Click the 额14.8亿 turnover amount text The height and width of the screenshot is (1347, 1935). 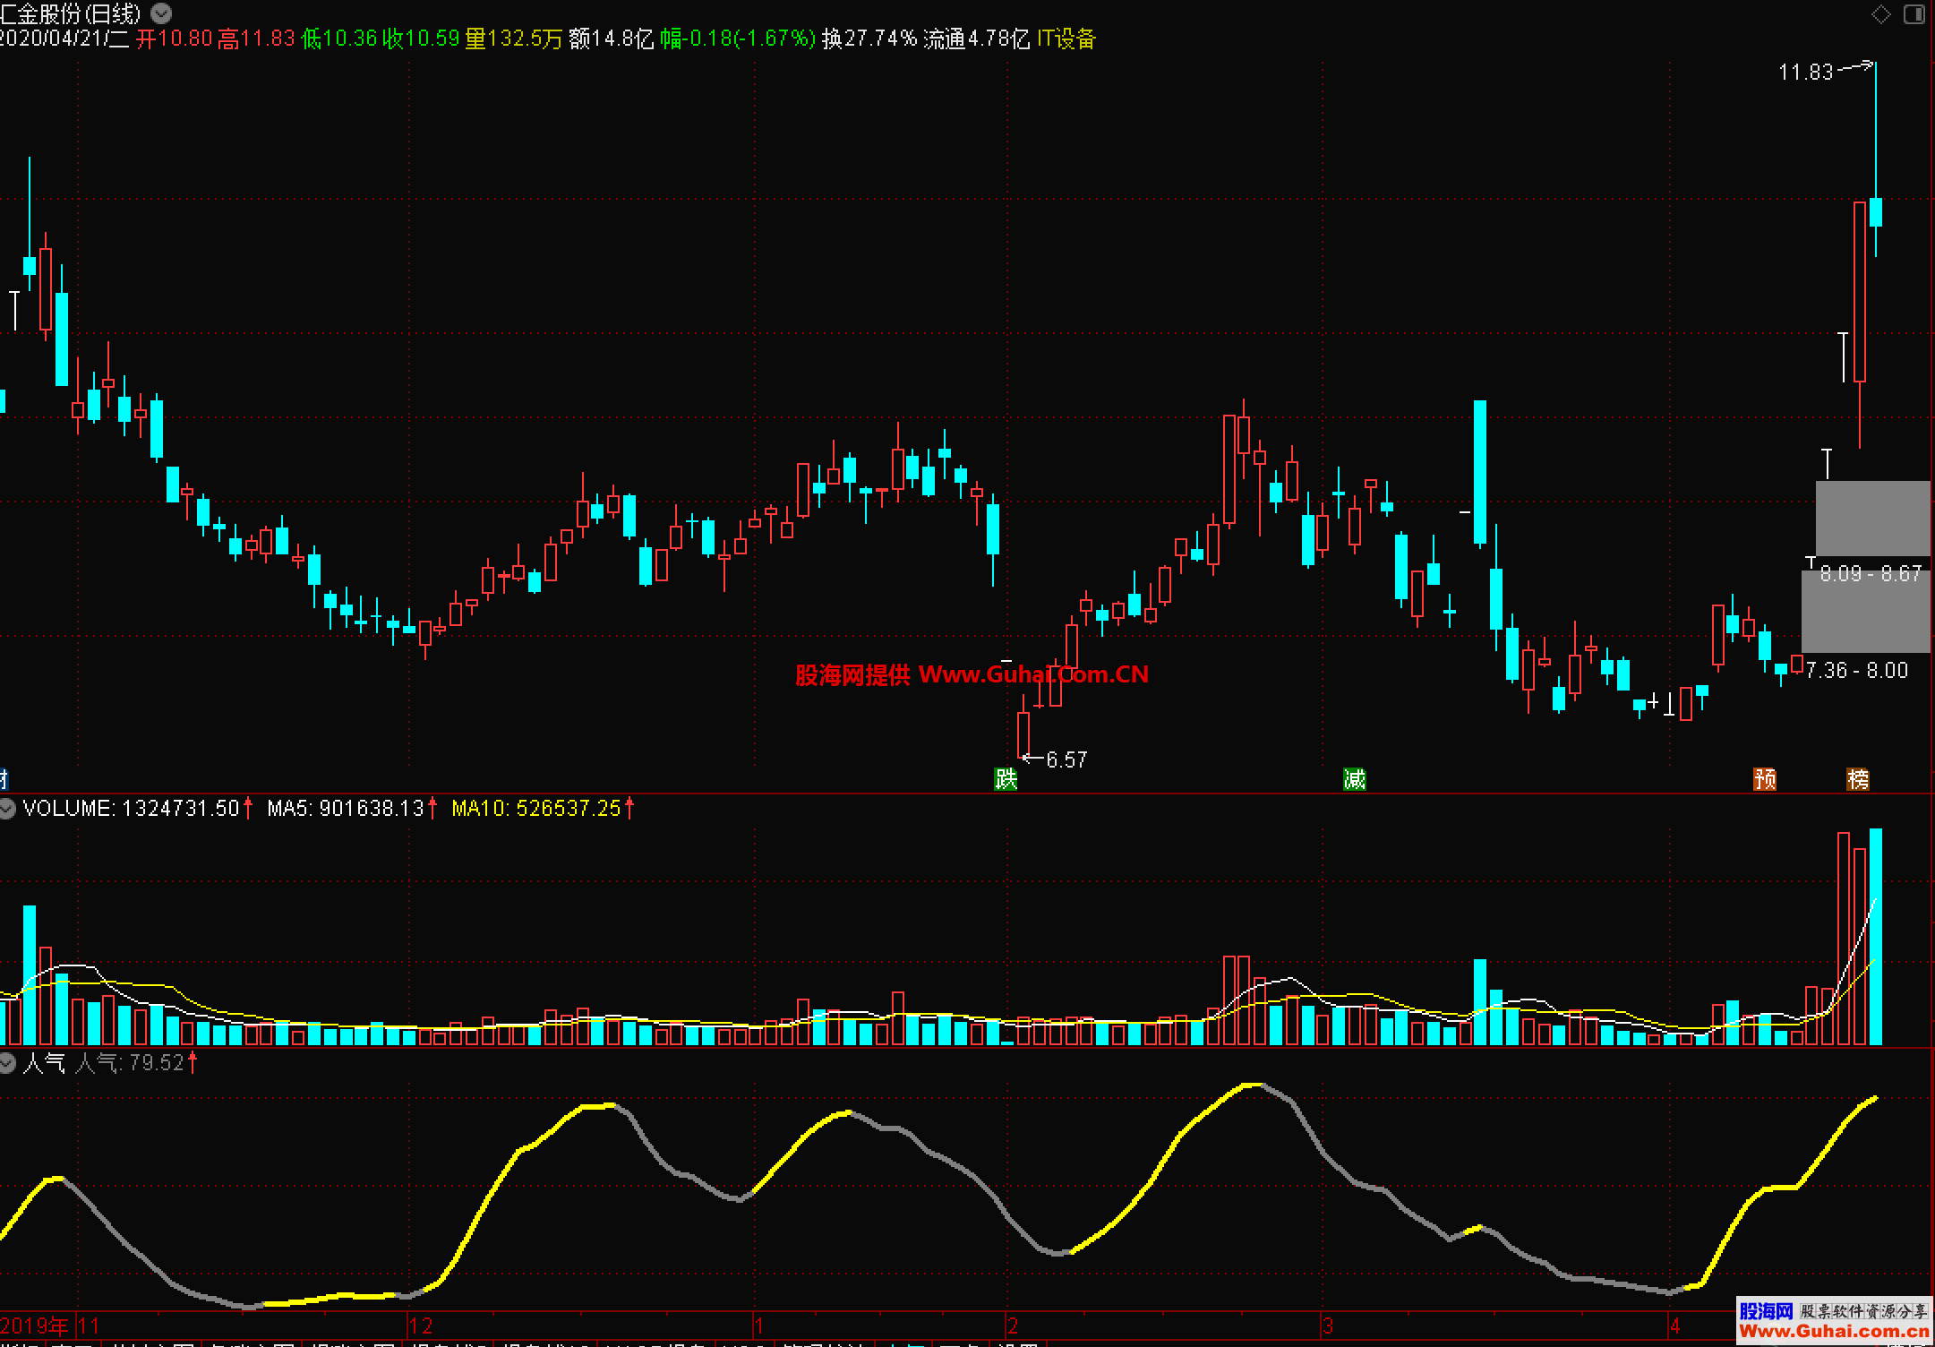(x=612, y=39)
